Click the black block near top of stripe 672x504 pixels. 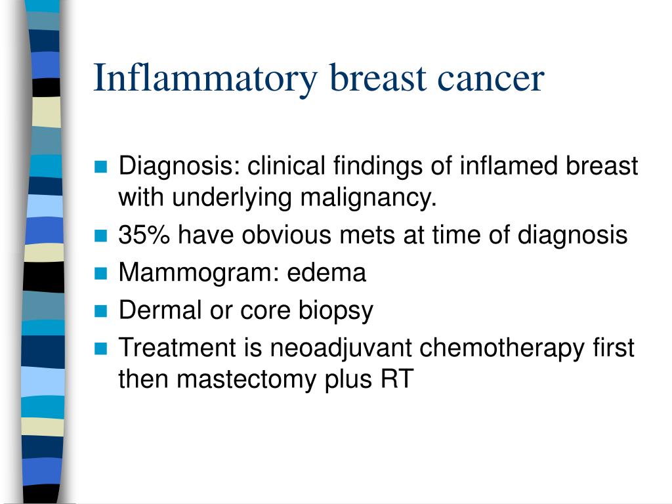[x=47, y=87]
